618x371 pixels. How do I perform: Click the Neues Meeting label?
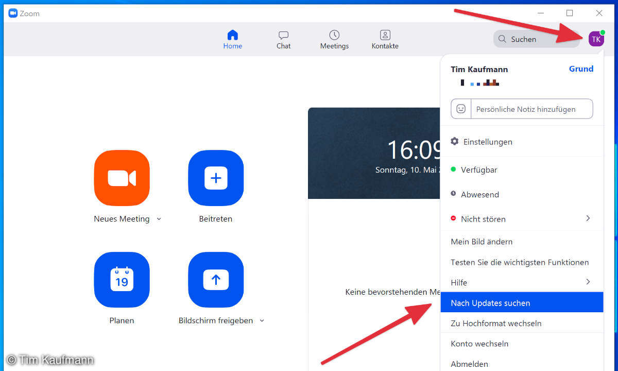coord(122,219)
